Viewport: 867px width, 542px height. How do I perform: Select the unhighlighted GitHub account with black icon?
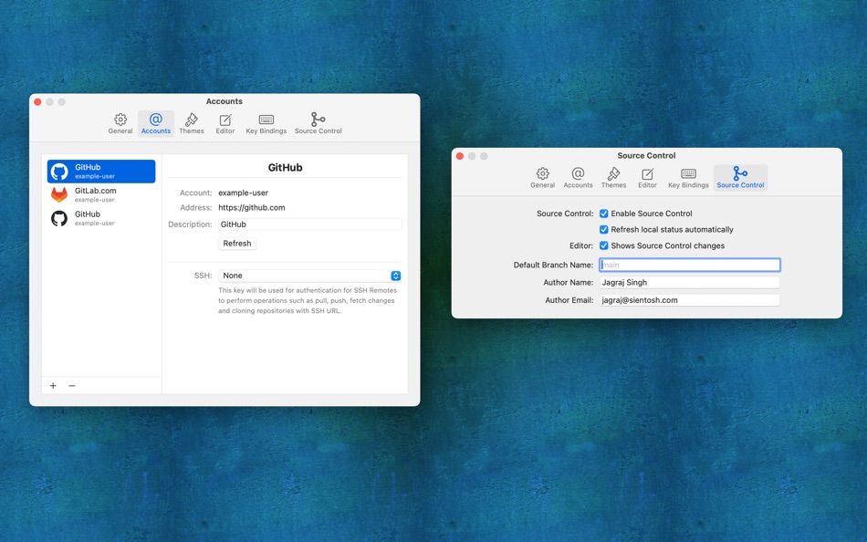101,218
